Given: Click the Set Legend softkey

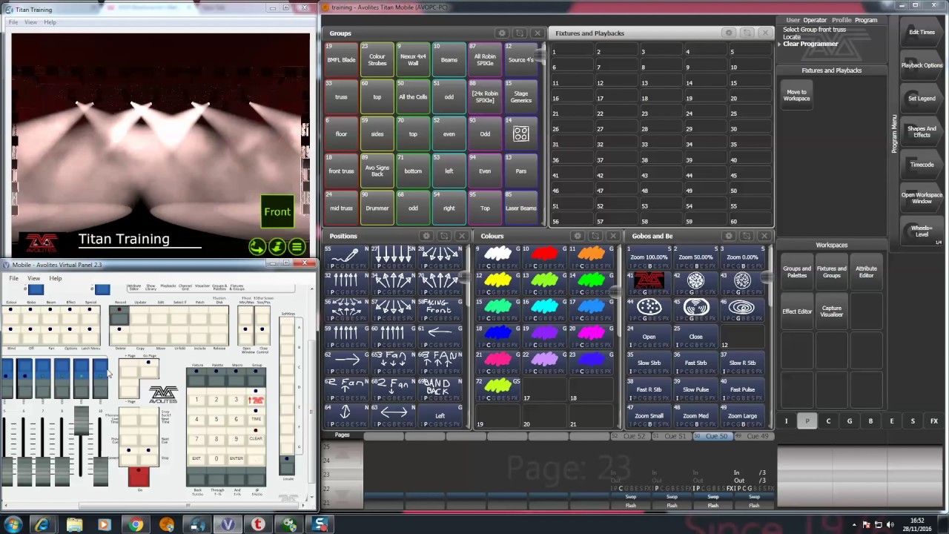Looking at the screenshot, I should (922, 99).
